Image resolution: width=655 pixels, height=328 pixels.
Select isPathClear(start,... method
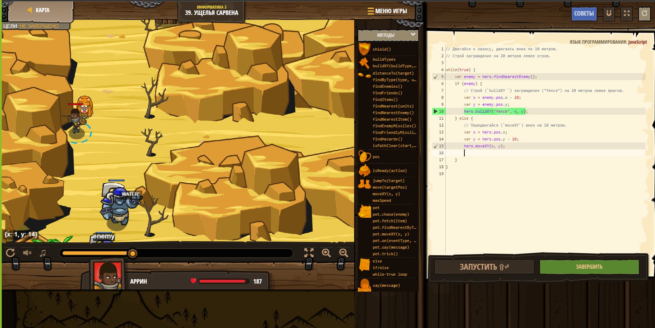(394, 146)
